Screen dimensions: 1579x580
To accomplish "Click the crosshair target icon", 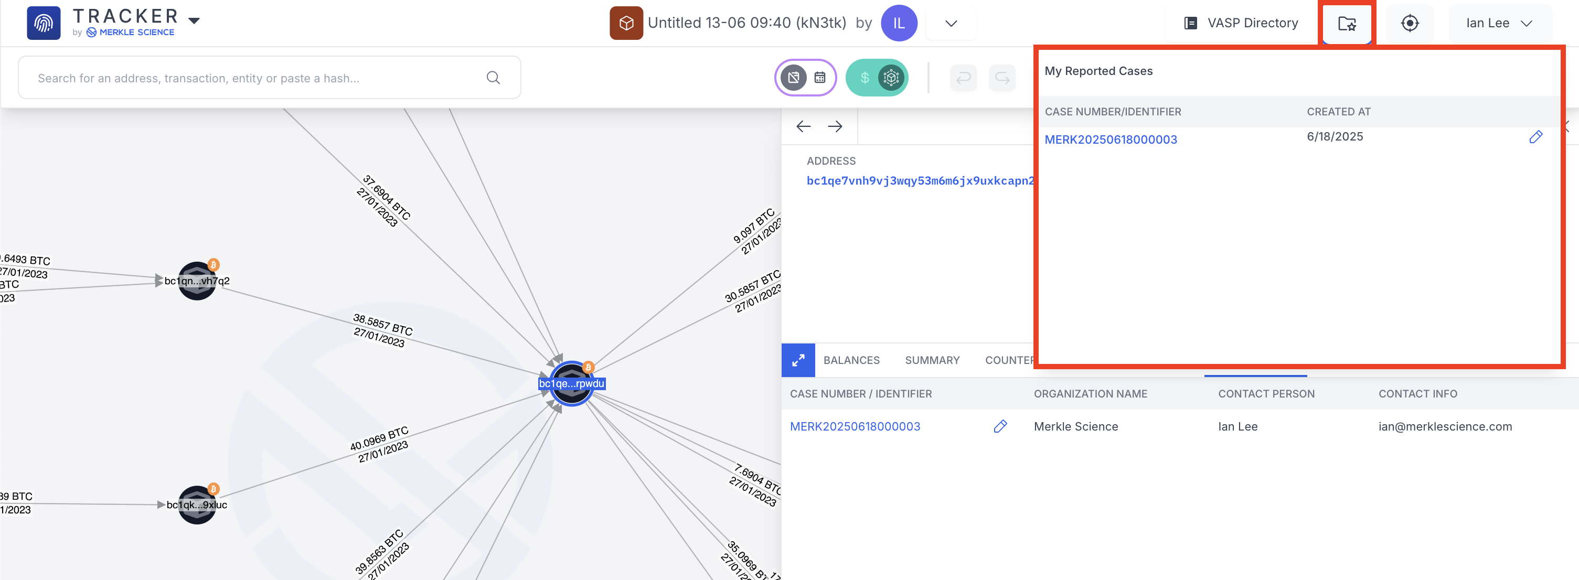I will (1409, 23).
